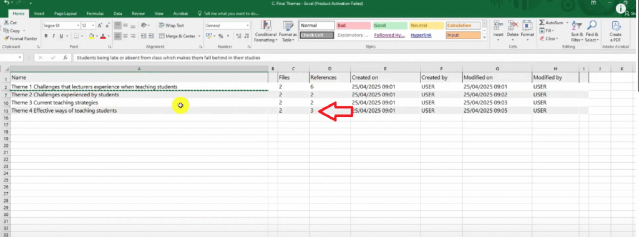Toggle Align Left
Image resolution: width=639 pixels, height=237 pixels.
click(118, 36)
